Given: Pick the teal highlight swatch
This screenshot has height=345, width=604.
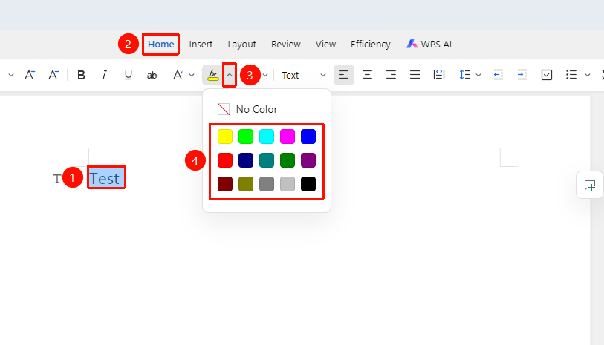Looking at the screenshot, I should pyautogui.click(x=267, y=160).
